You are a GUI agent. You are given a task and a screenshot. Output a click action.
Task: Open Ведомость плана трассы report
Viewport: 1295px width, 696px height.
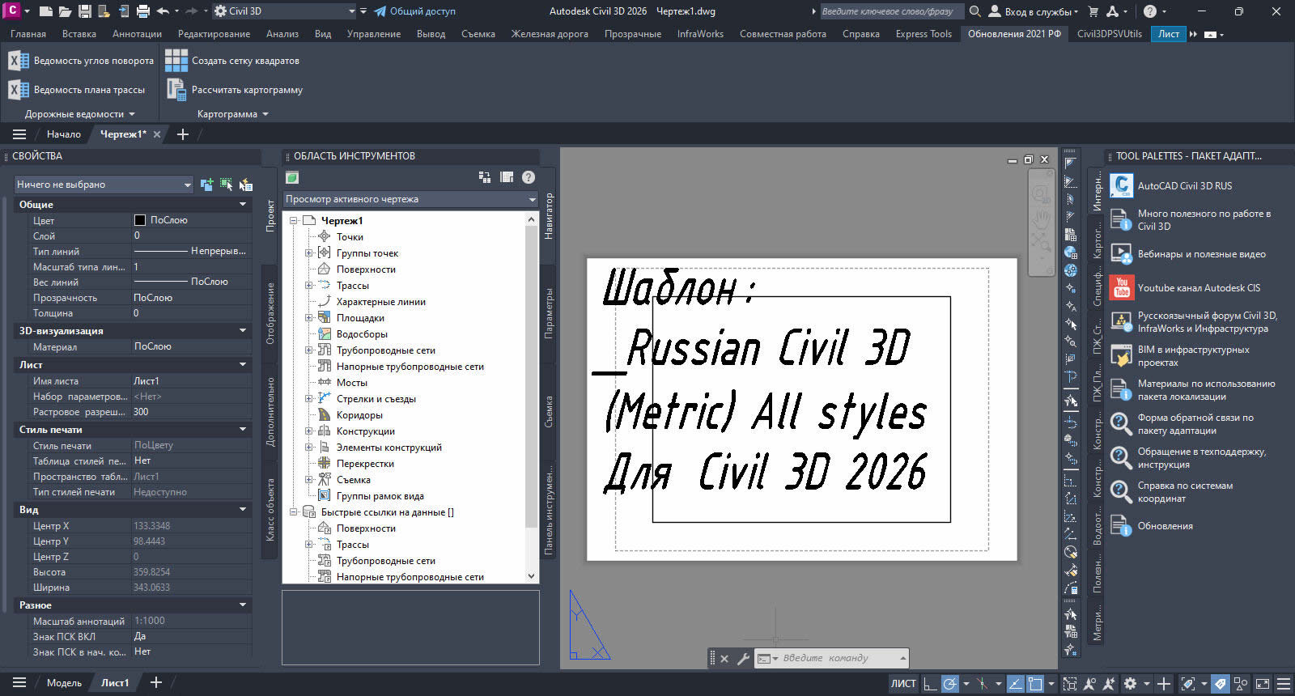(77, 90)
